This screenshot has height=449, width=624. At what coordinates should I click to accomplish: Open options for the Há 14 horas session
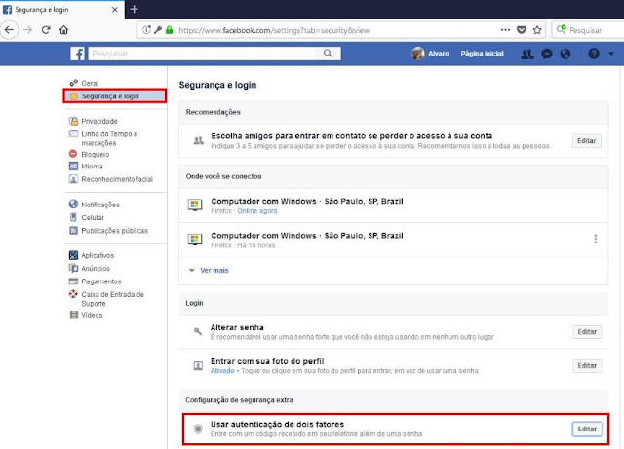[596, 239]
